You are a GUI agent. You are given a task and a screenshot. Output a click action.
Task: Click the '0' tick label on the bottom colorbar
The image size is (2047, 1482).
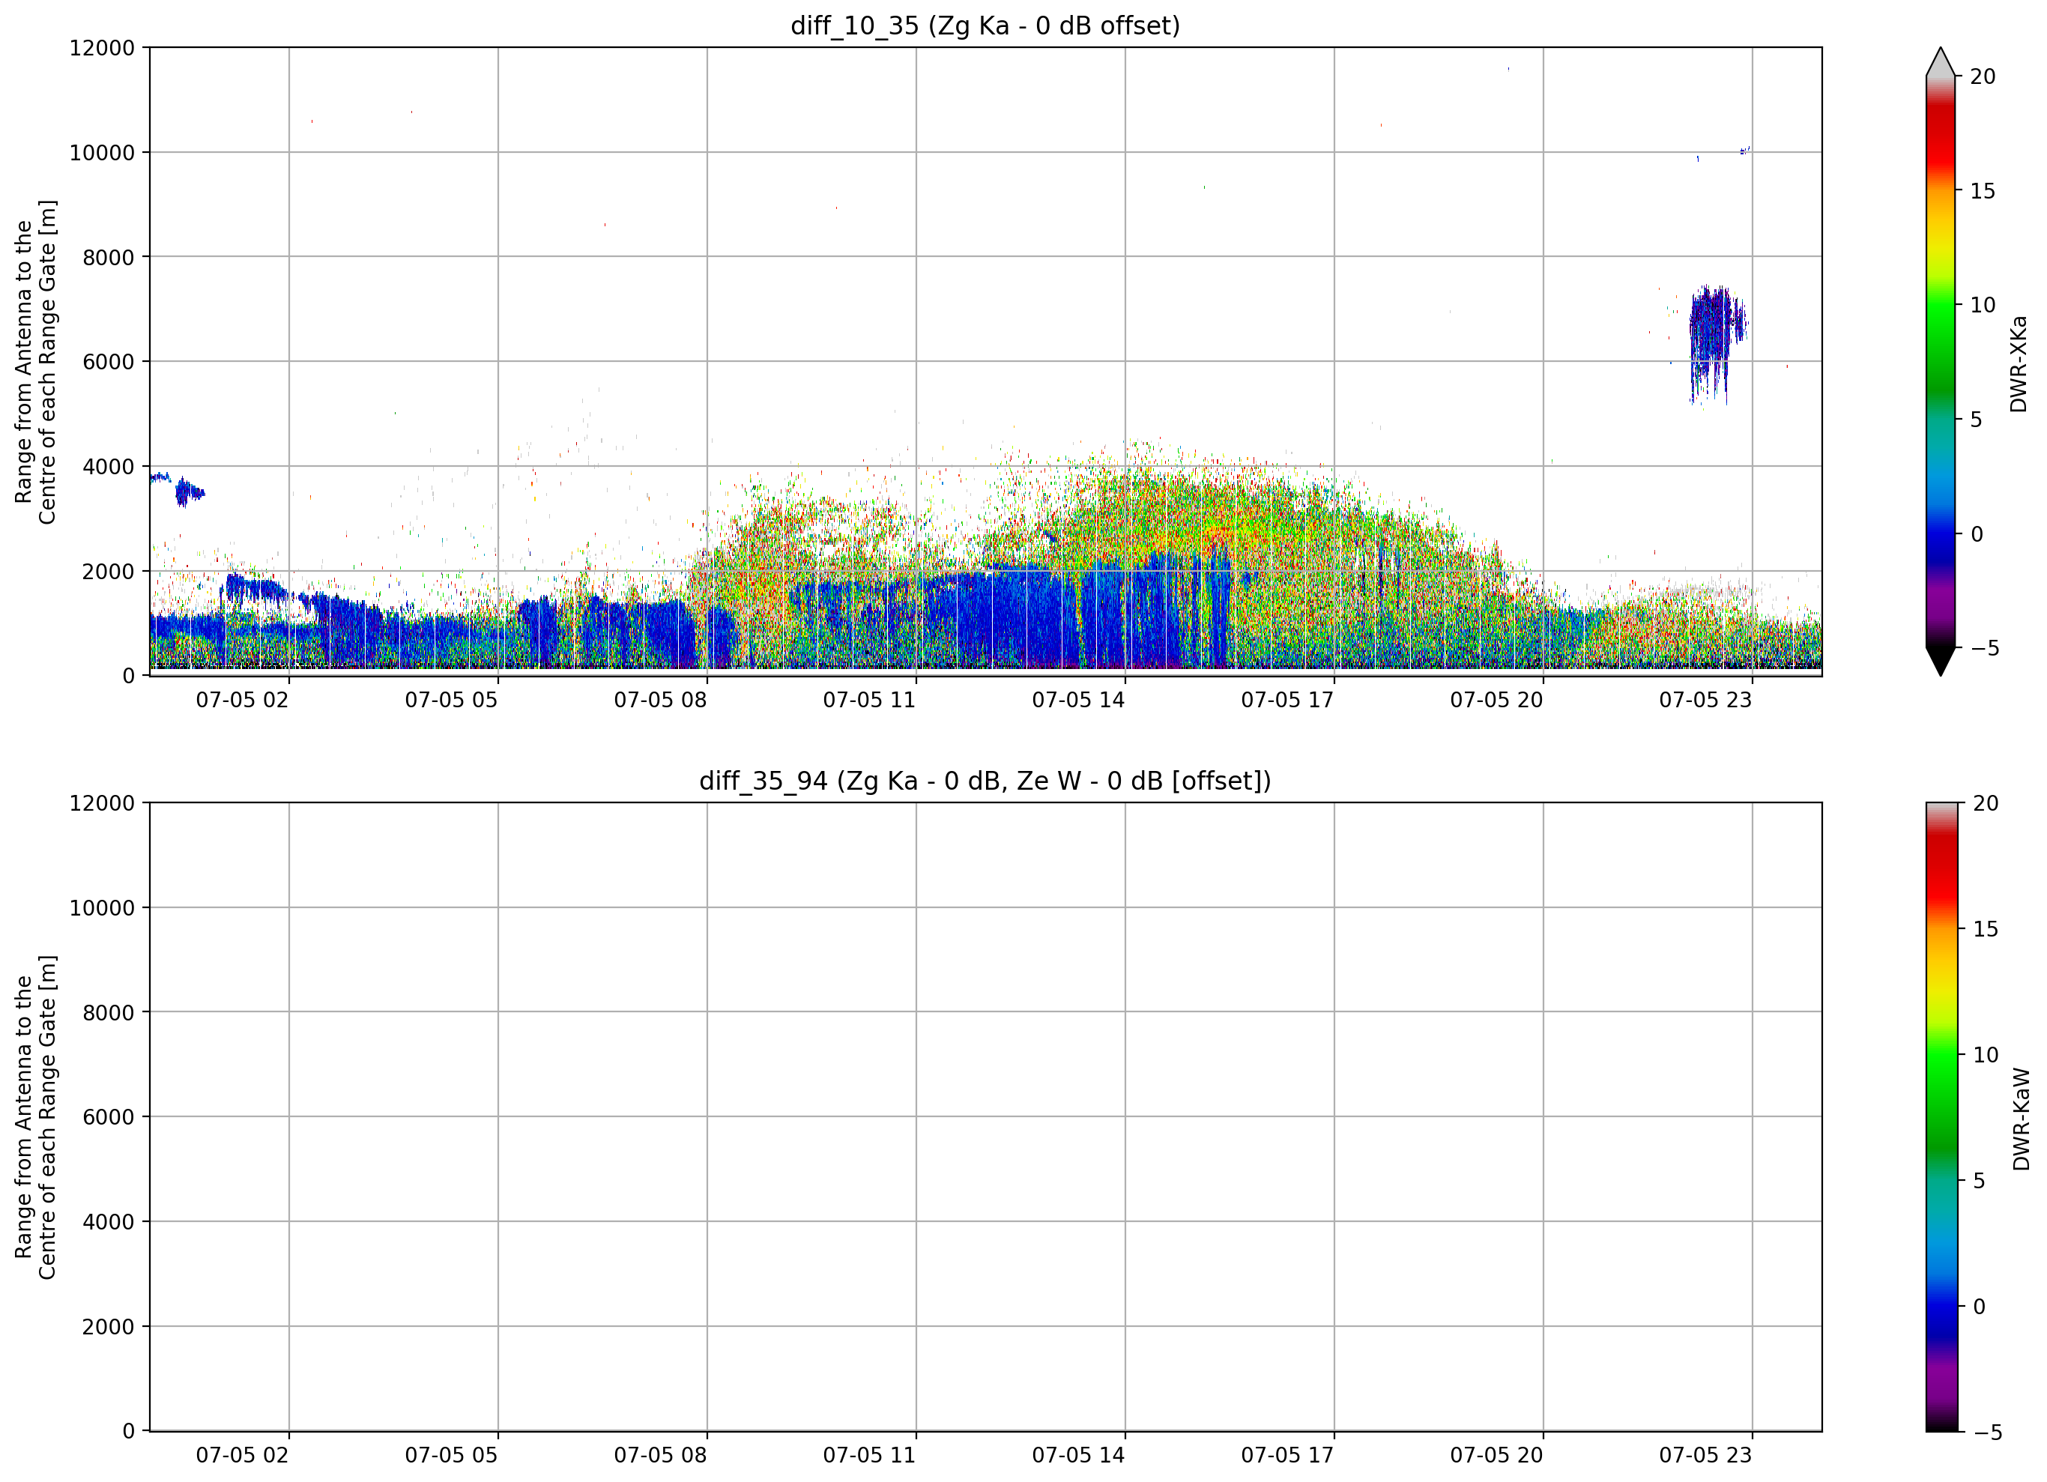(1978, 1307)
